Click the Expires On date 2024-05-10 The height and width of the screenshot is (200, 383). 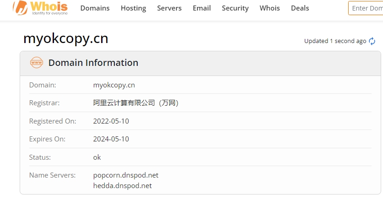point(111,139)
